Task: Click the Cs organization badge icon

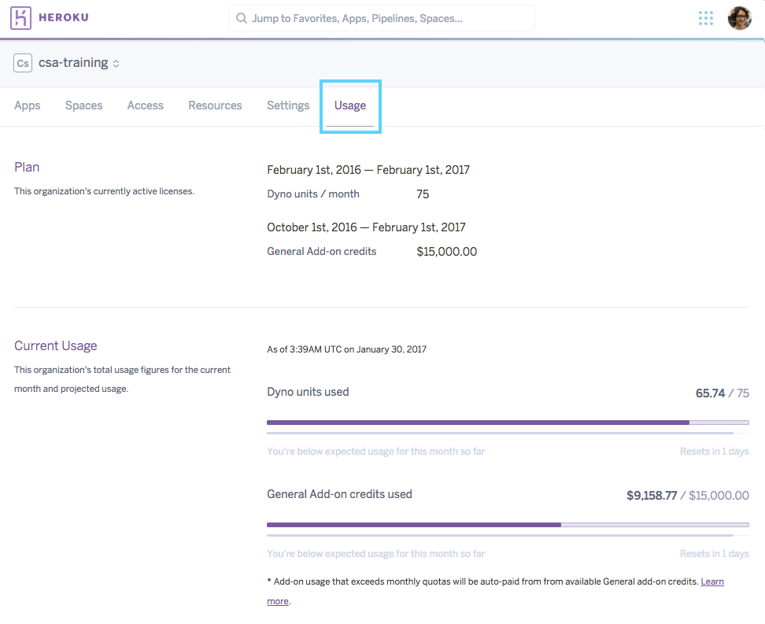Action: point(23,63)
